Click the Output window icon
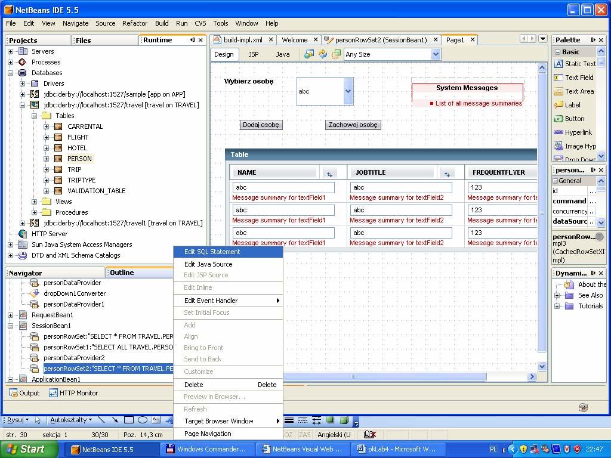 (x=13, y=393)
